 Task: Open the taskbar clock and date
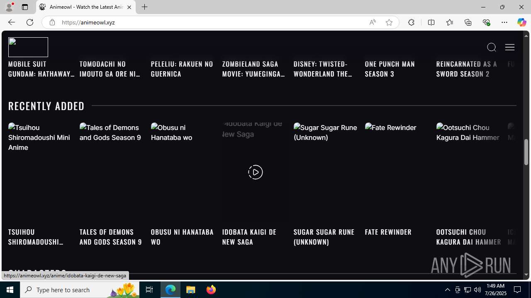click(495, 290)
